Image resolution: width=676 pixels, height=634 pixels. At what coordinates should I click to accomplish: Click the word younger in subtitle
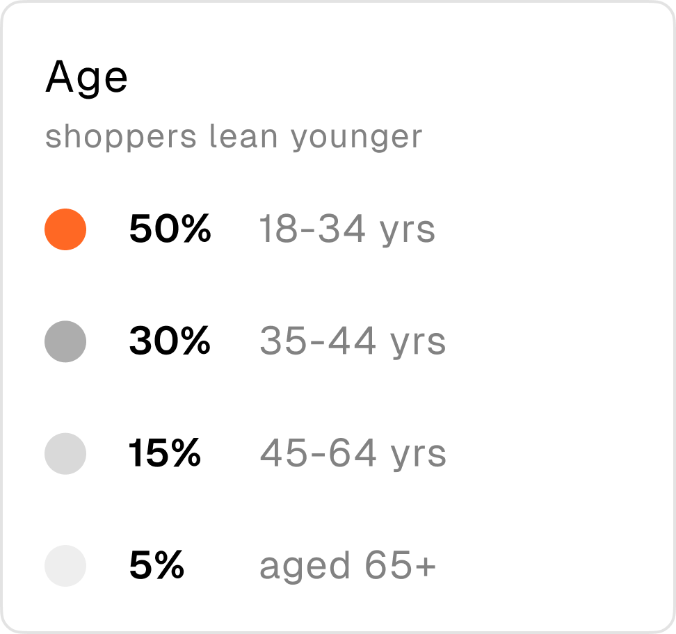click(x=357, y=139)
